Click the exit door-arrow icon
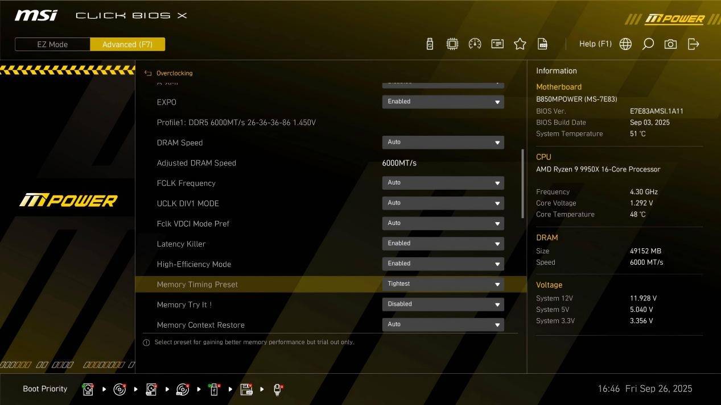Image resolution: width=721 pixels, height=405 pixels. coord(693,44)
